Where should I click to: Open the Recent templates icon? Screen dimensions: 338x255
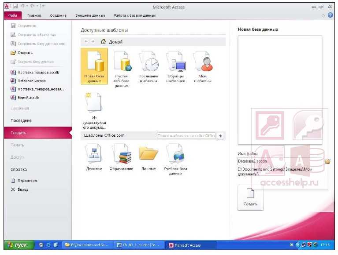pyautogui.click(x=149, y=67)
